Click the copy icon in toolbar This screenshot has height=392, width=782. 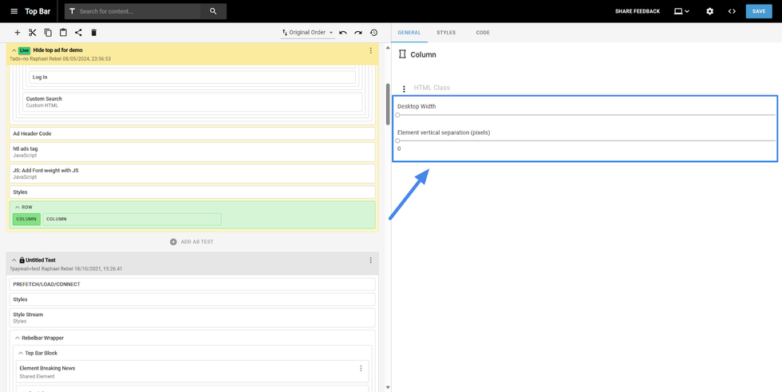coord(48,33)
